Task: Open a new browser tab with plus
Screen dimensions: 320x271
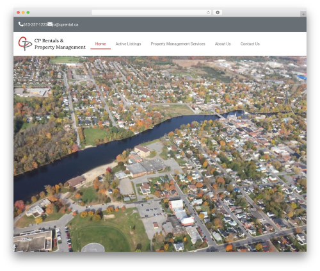Action: coord(303,14)
